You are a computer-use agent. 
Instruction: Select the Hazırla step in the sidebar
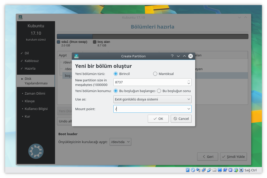(30, 68)
